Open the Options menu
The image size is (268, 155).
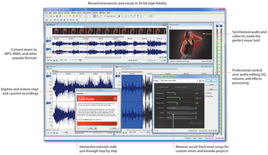tap(95, 13)
